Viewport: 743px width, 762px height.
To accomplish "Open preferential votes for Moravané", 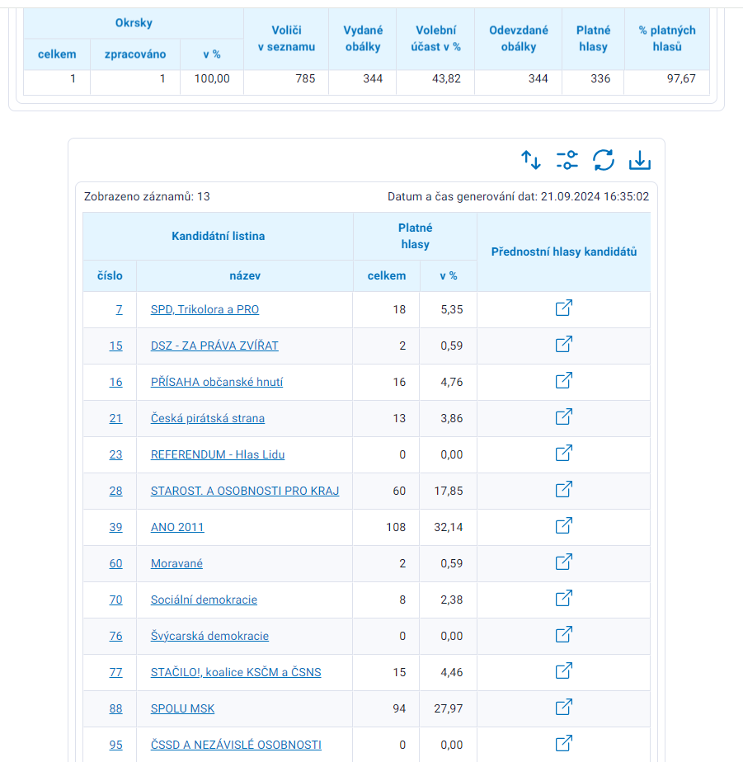I will [x=564, y=562].
